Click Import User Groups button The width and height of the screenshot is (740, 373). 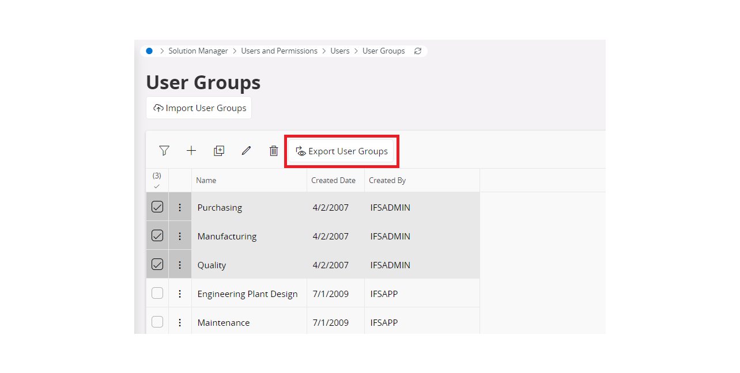coord(199,108)
